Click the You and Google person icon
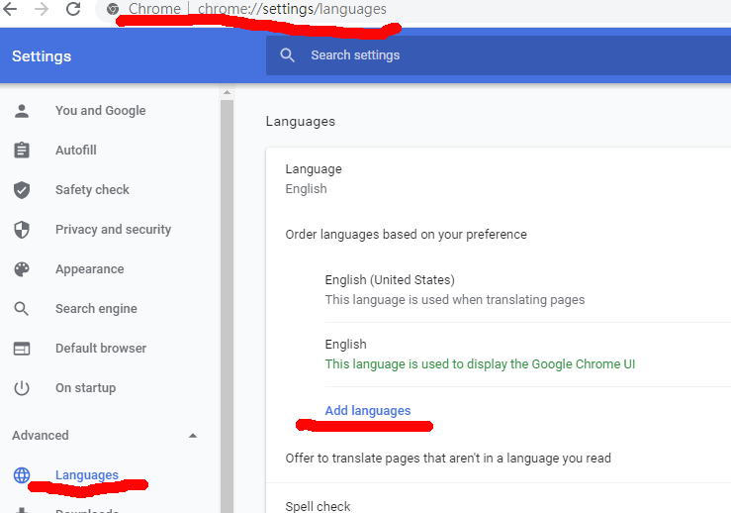The image size is (731, 513). coord(22,111)
